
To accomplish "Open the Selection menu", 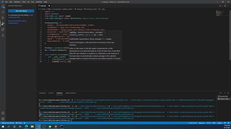I will (x=17, y=2).
